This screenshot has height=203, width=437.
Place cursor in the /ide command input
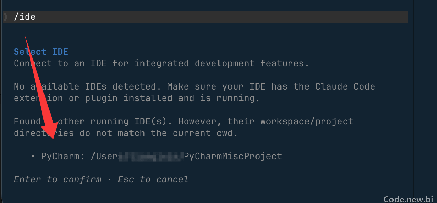pos(205,17)
